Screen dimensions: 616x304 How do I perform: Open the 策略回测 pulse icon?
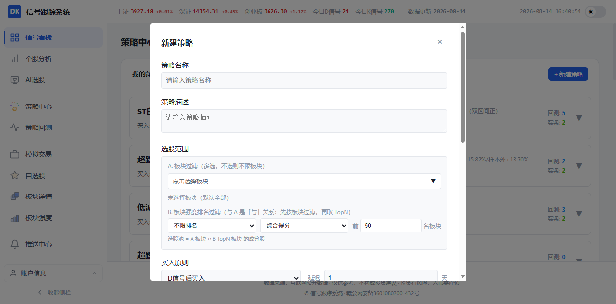point(15,127)
